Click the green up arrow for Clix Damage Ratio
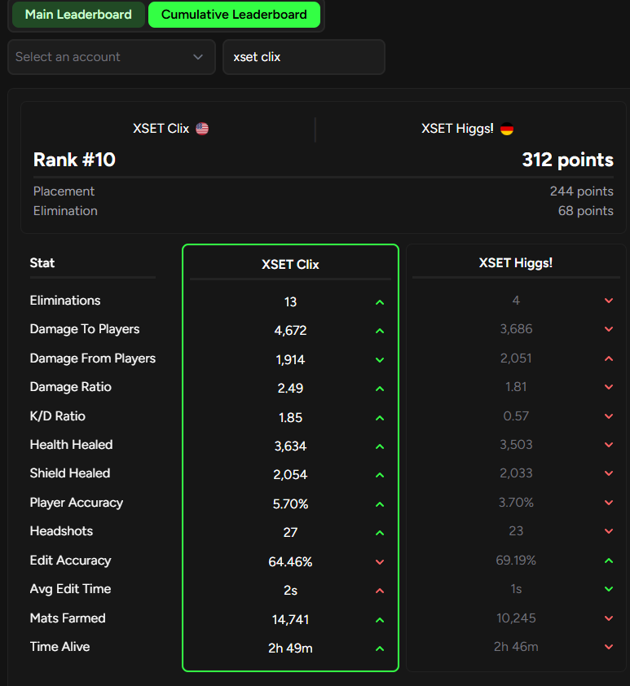The image size is (630, 686). (380, 389)
